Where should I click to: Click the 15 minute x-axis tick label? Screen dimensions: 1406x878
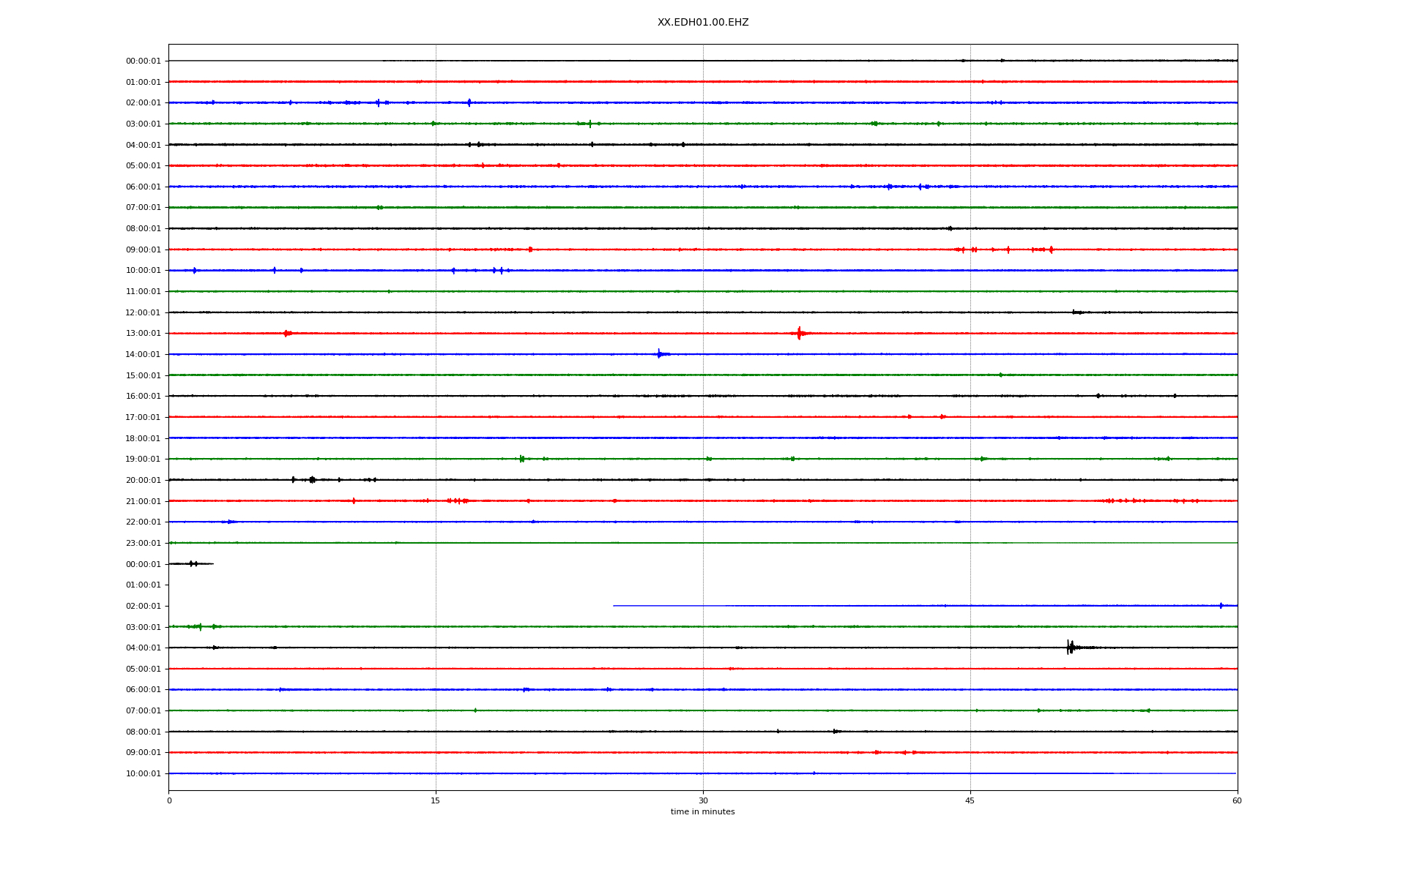pos(436,800)
